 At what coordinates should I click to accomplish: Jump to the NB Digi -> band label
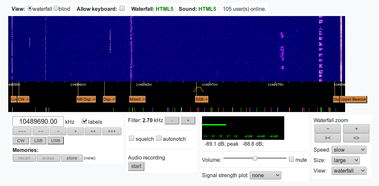[x=86, y=99]
